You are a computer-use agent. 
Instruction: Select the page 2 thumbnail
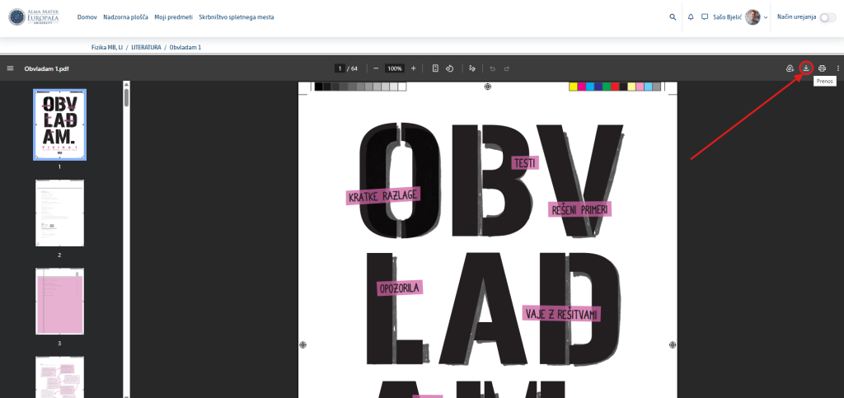click(x=59, y=213)
